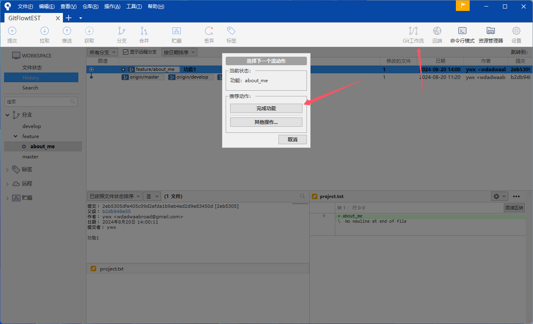Viewport: 533px width, 324px height.
Task: Click 取消 to dismiss the dialog
Action: coord(292,139)
